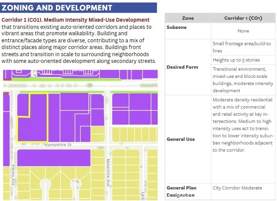
Task: Select the Subzone row label
Action: pyautogui.click(x=176, y=28)
